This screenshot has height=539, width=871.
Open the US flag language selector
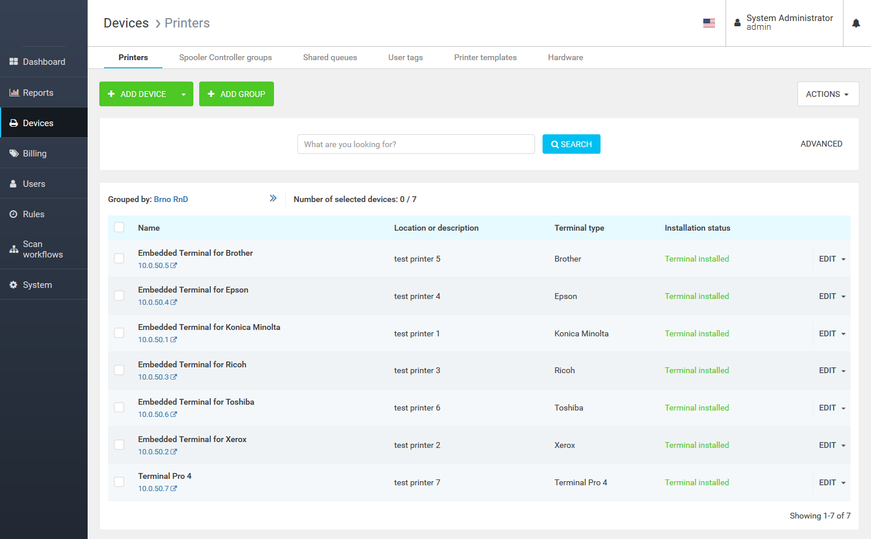click(x=709, y=23)
